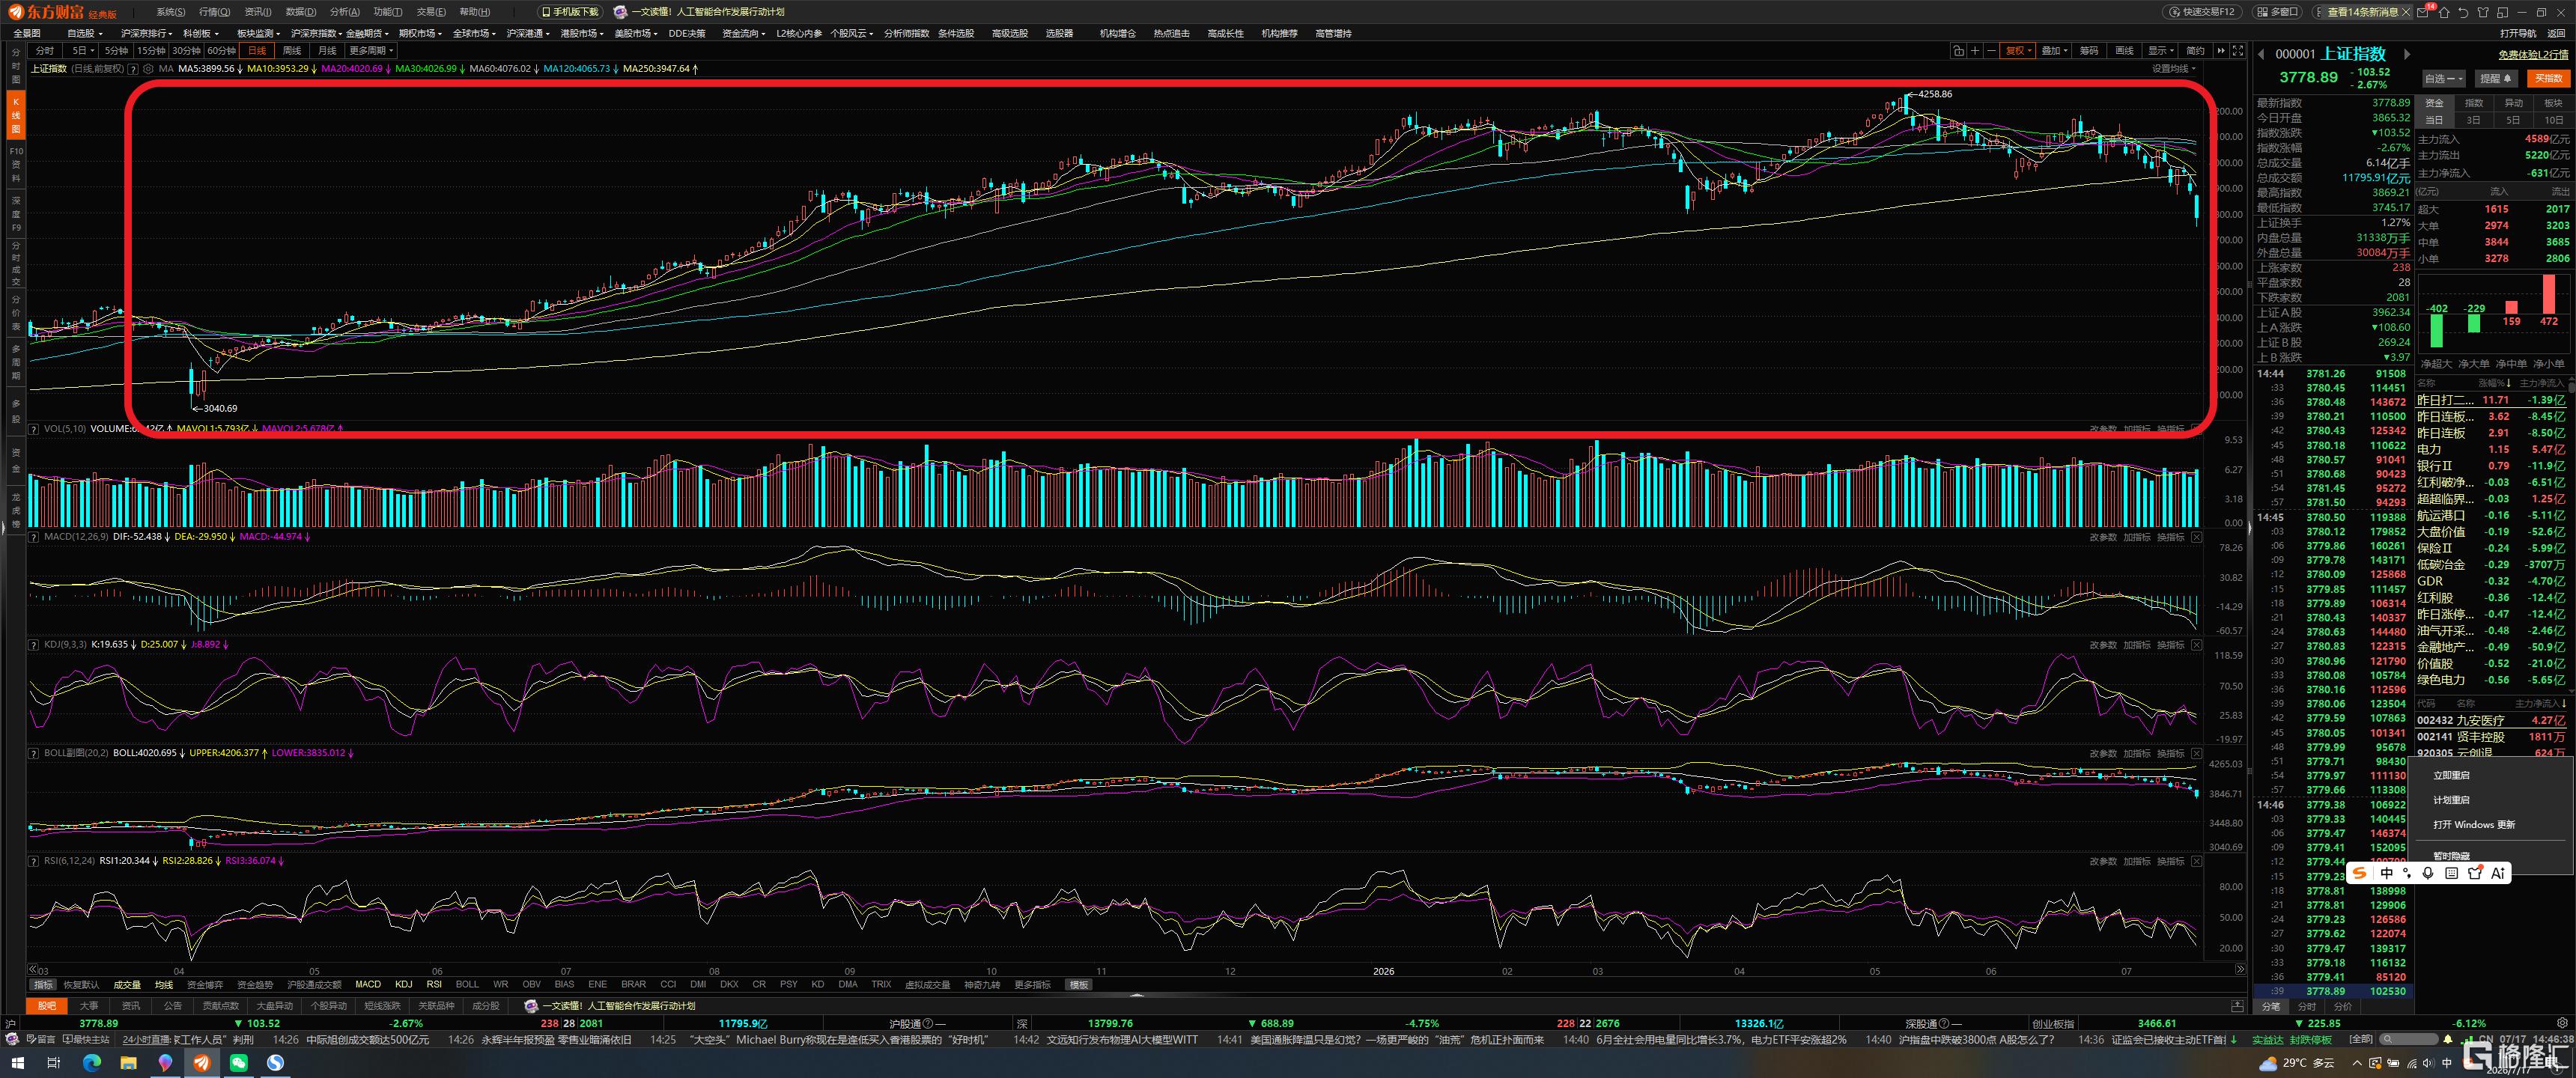Enter full-screen chart mode
Viewport: 2576px width, 1078px height.
[x=2238, y=51]
